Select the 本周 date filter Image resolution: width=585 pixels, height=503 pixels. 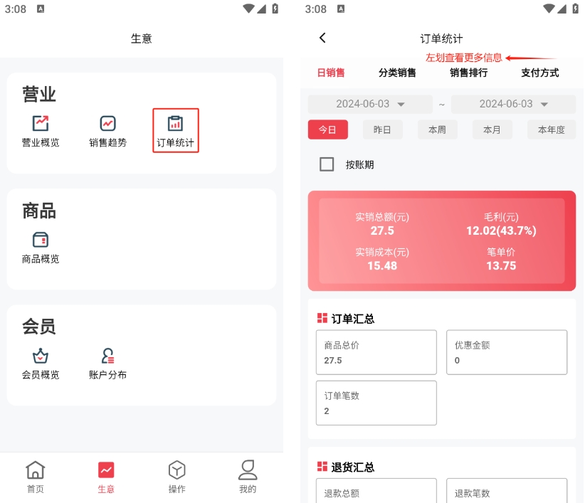click(437, 129)
